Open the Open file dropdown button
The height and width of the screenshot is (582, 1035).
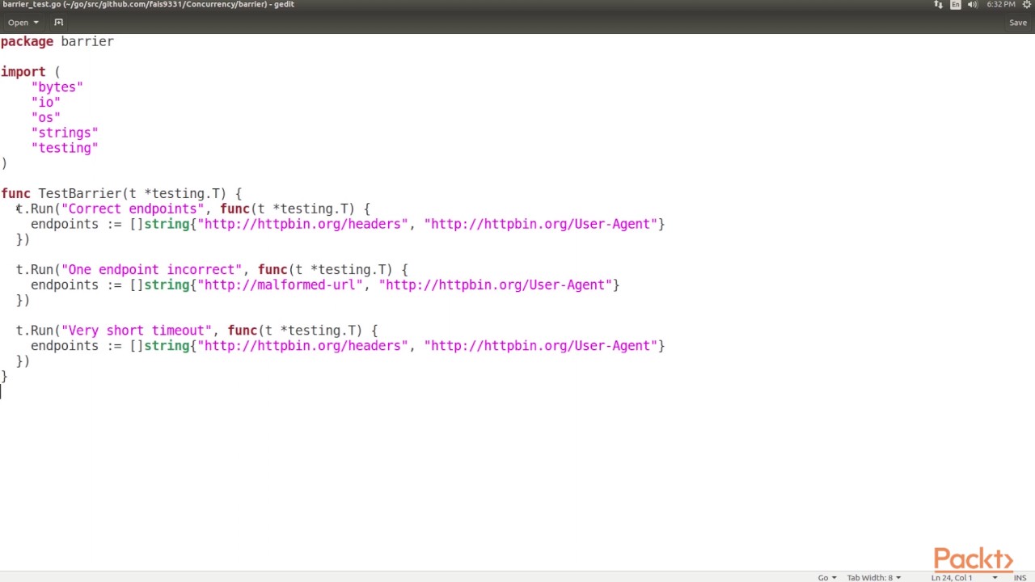(x=23, y=23)
